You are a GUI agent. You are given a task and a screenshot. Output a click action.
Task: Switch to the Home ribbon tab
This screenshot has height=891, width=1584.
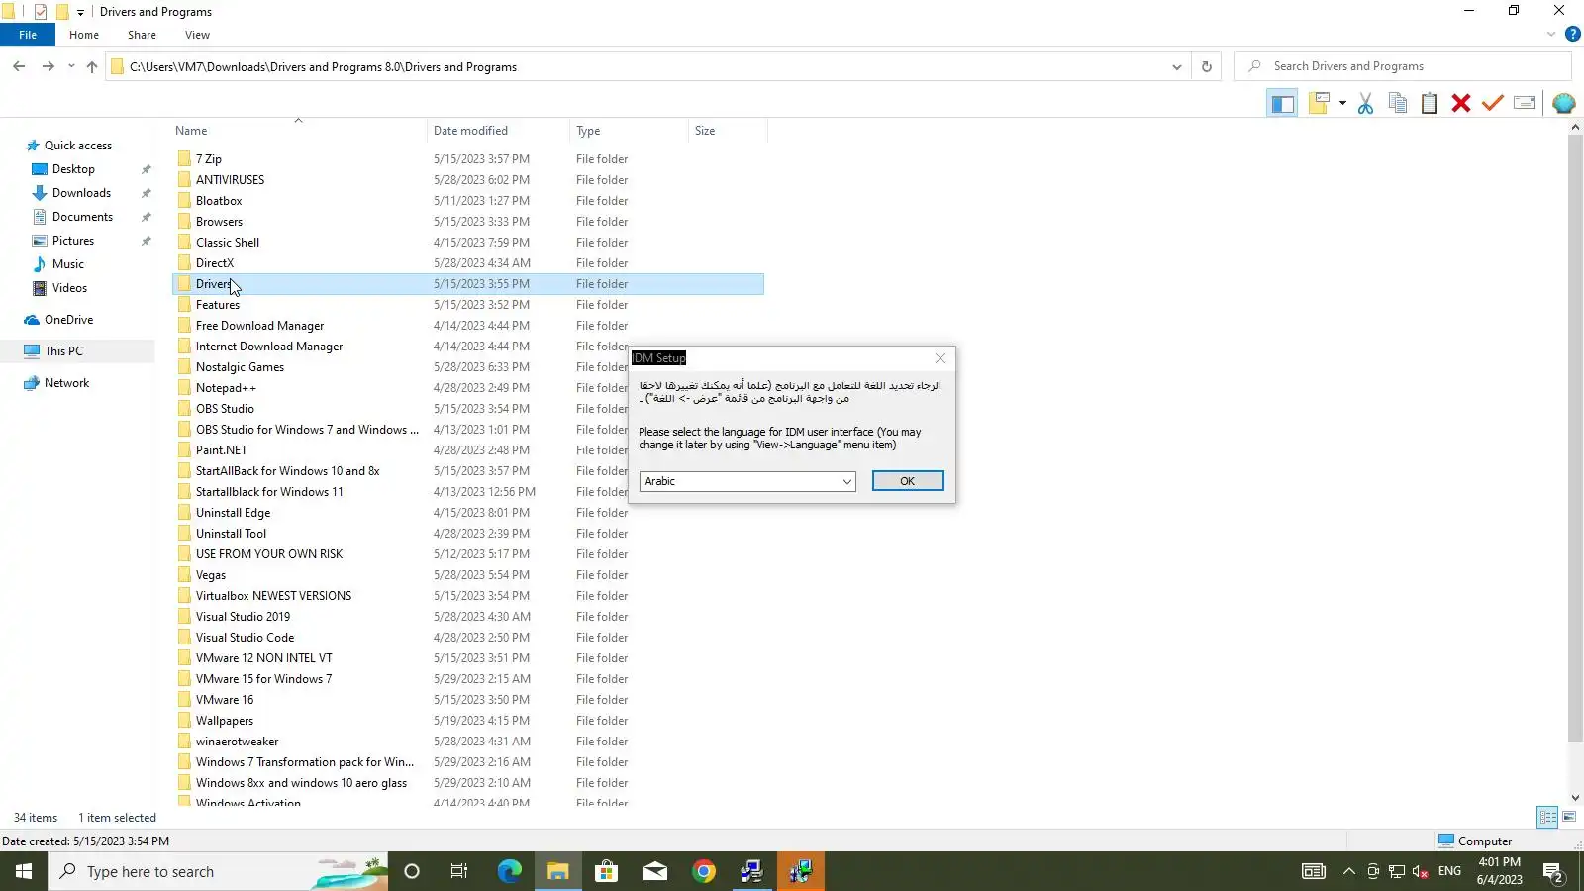(x=84, y=35)
